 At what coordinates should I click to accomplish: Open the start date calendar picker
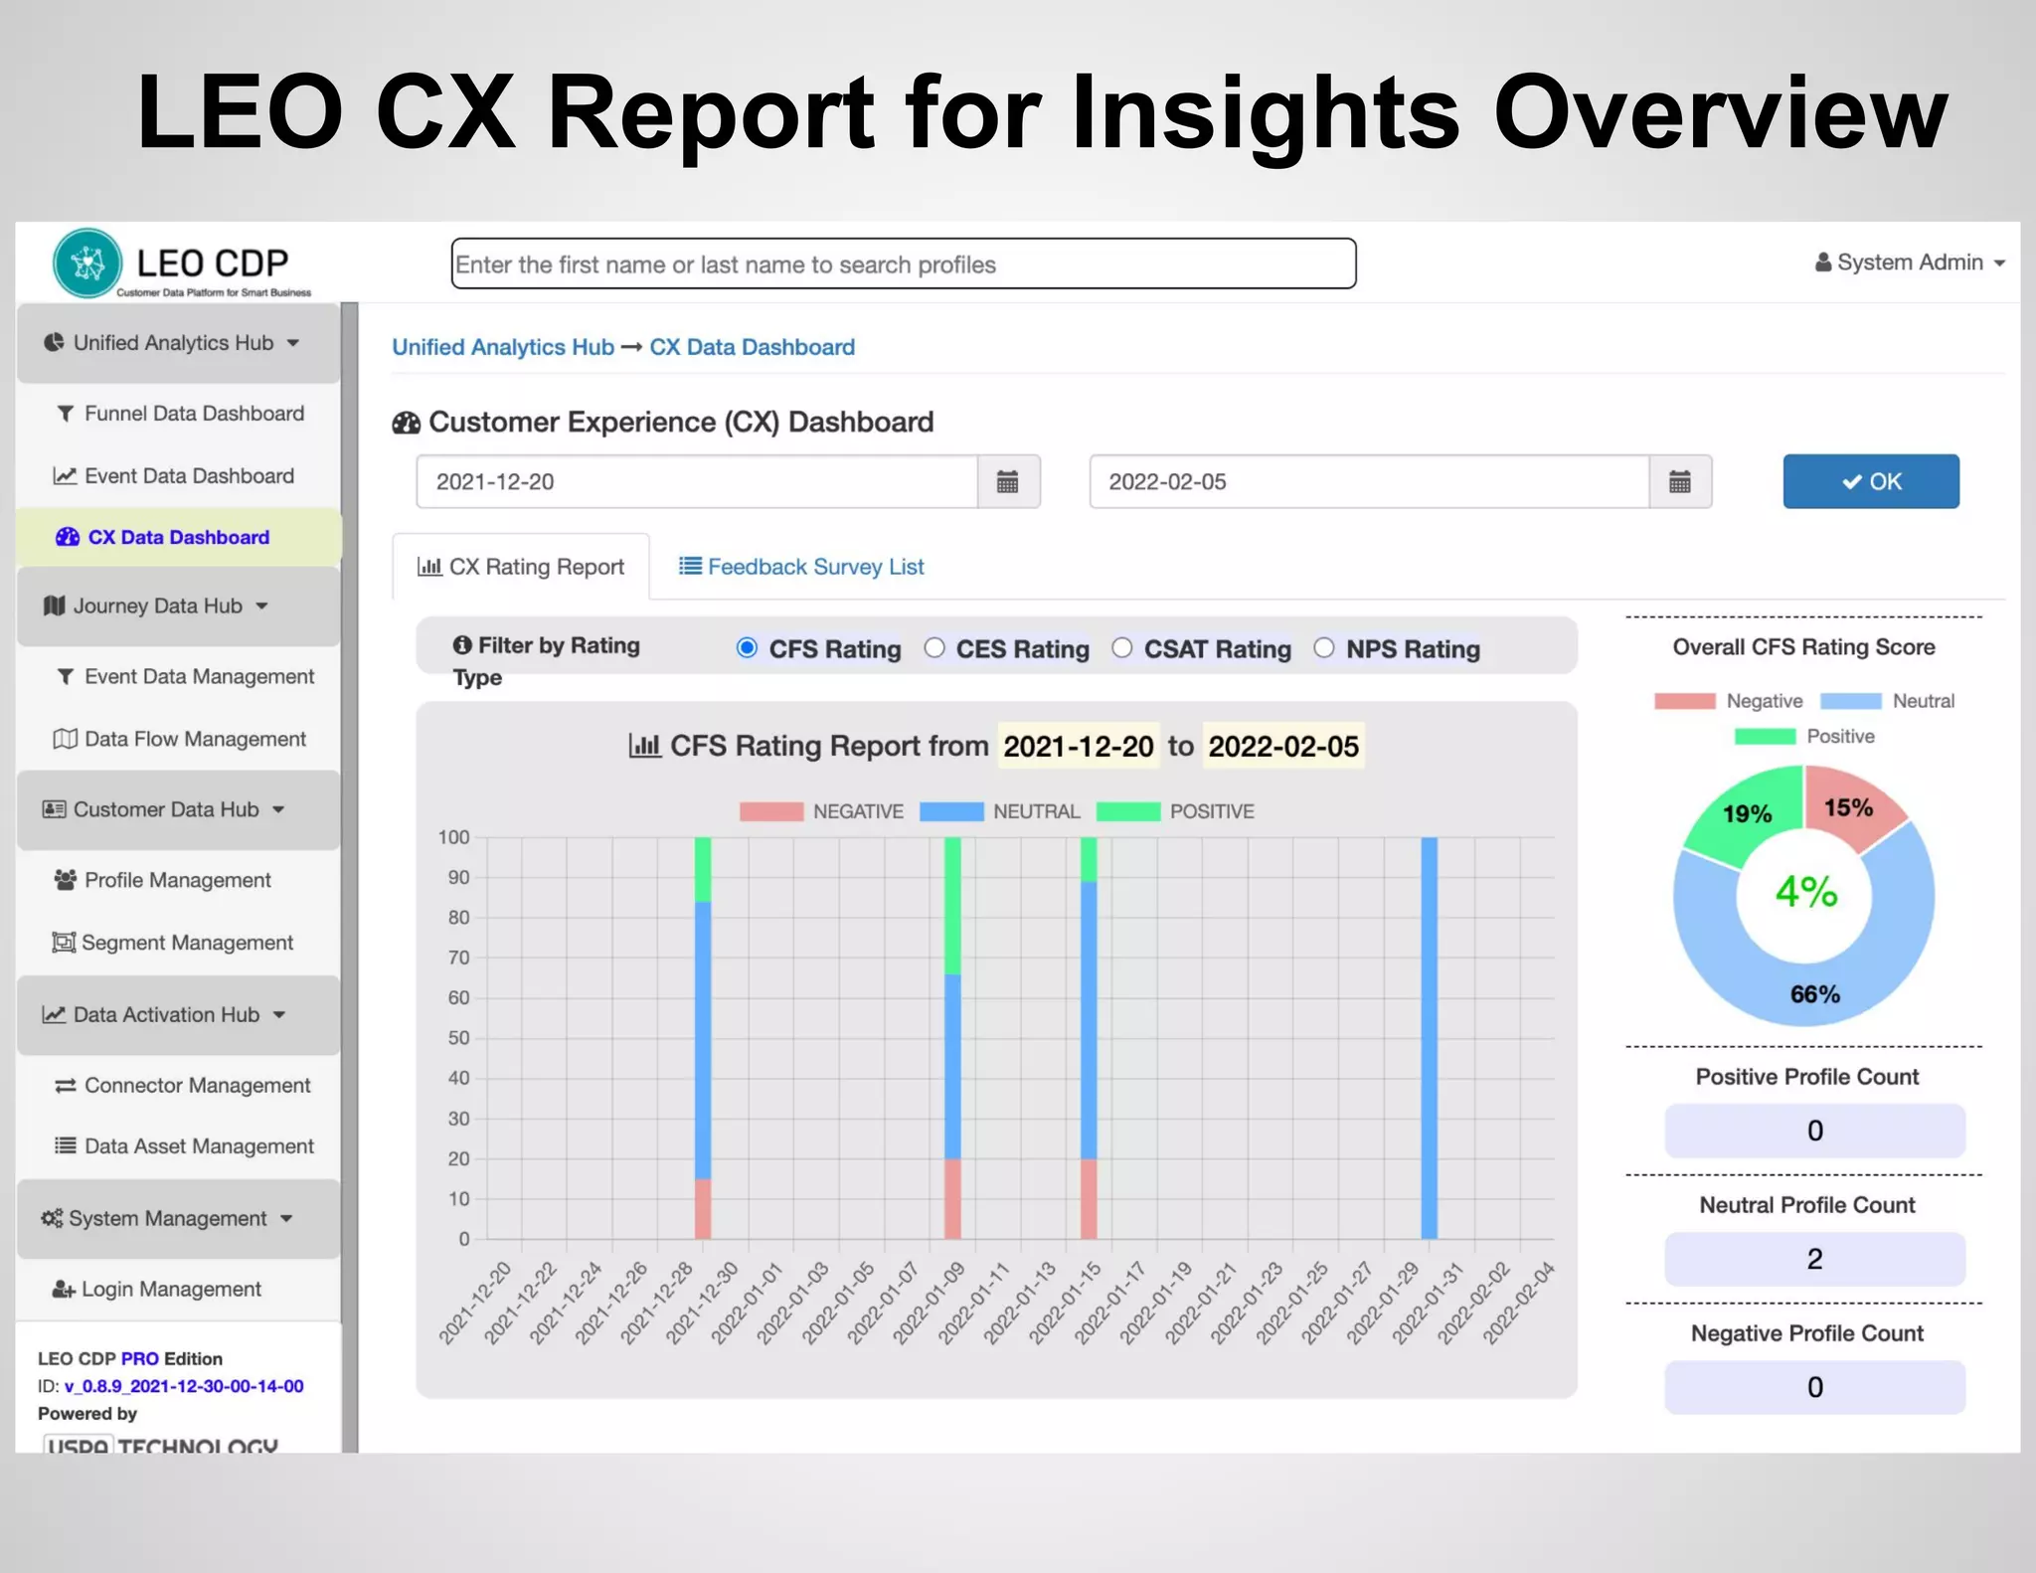point(1008,482)
